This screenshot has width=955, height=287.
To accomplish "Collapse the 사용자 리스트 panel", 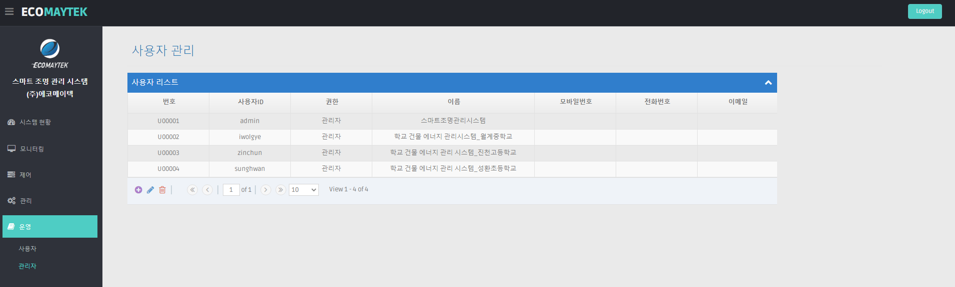I will (x=768, y=83).
